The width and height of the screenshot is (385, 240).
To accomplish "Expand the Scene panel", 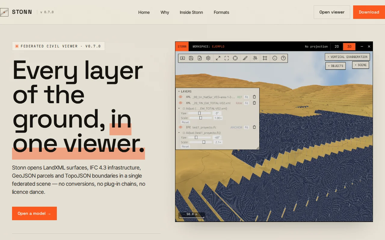I will pos(361,65).
